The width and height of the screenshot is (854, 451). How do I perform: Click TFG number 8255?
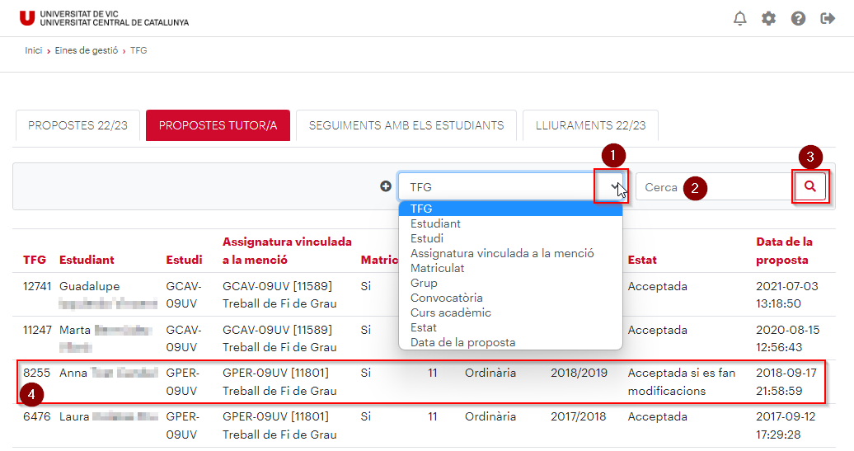pyautogui.click(x=36, y=373)
